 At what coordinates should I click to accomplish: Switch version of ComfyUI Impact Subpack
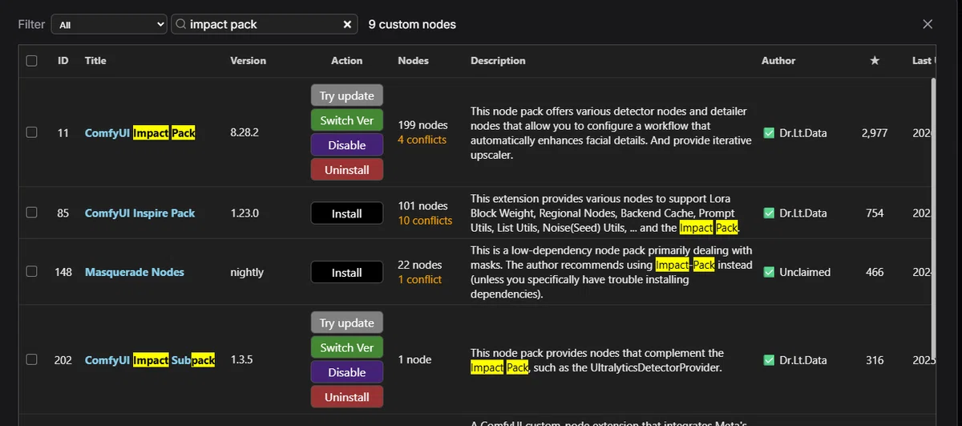coord(347,347)
